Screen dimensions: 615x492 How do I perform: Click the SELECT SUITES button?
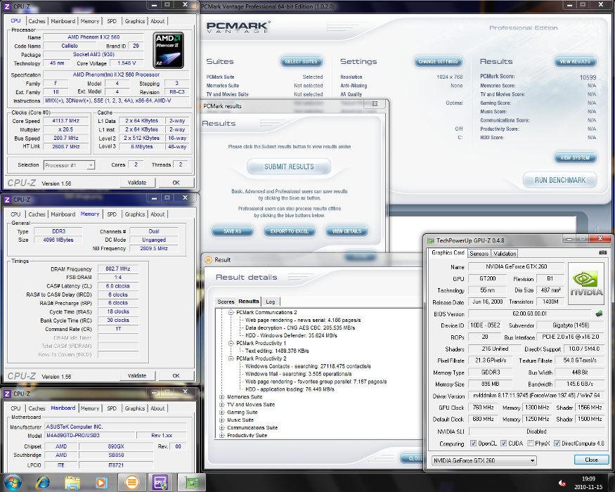pos(302,62)
